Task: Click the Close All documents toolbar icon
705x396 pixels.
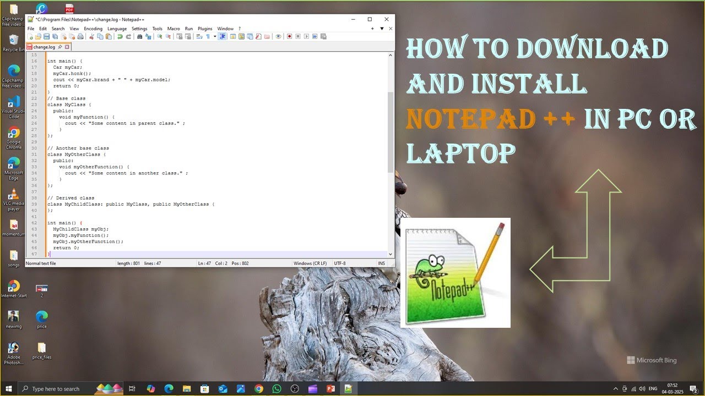Action: pos(72,36)
